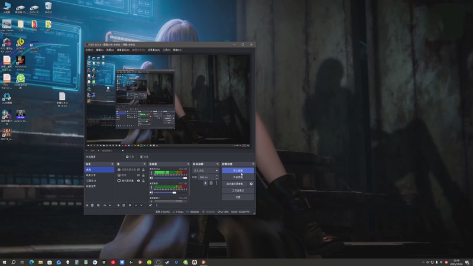
Task: Select the 三国志14 scene in Scenes list
Action: (99, 181)
